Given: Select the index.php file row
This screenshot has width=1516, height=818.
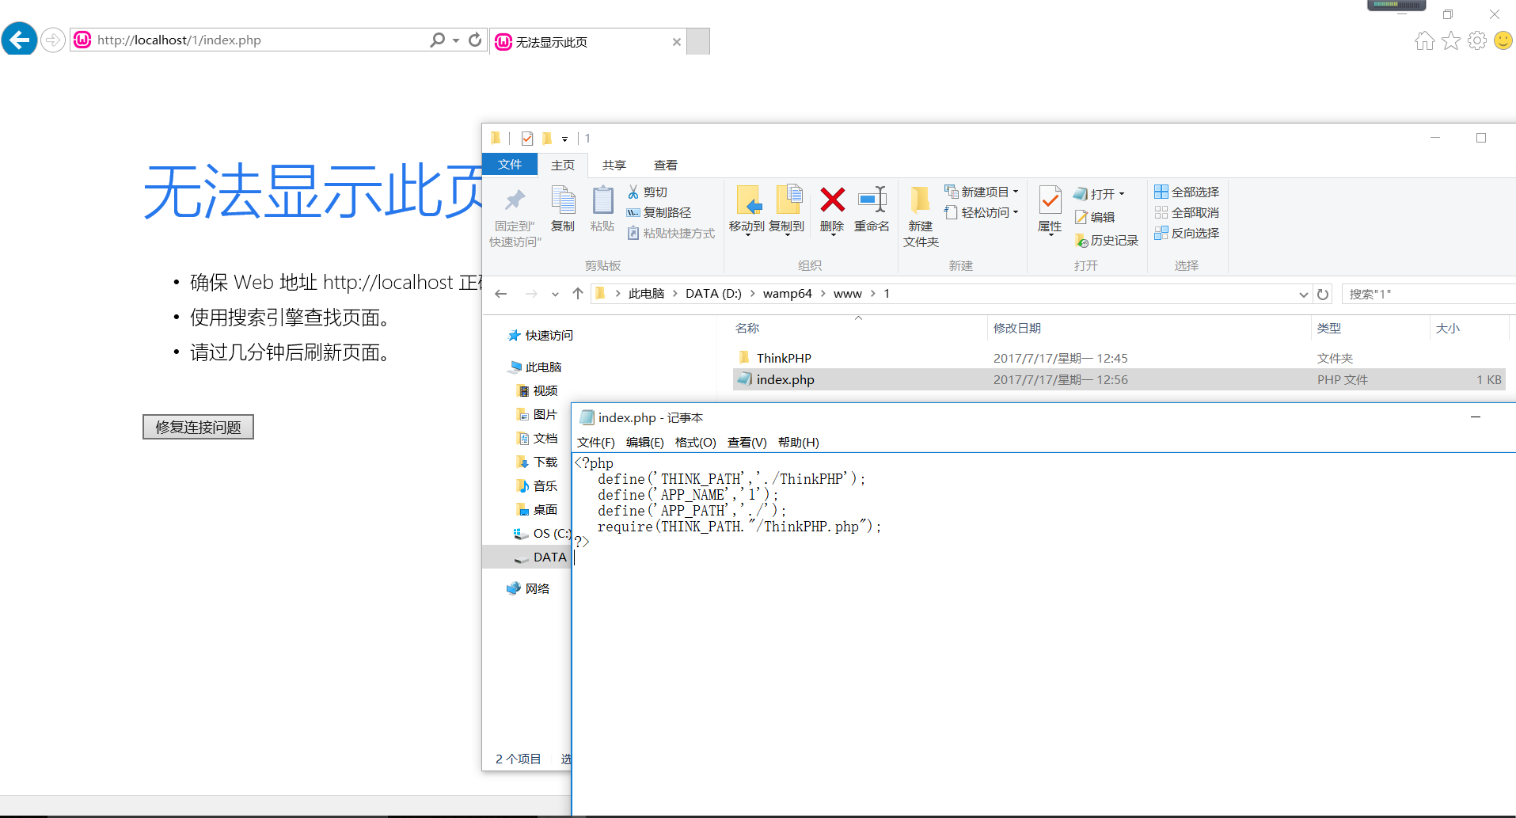Looking at the screenshot, I should point(1119,379).
